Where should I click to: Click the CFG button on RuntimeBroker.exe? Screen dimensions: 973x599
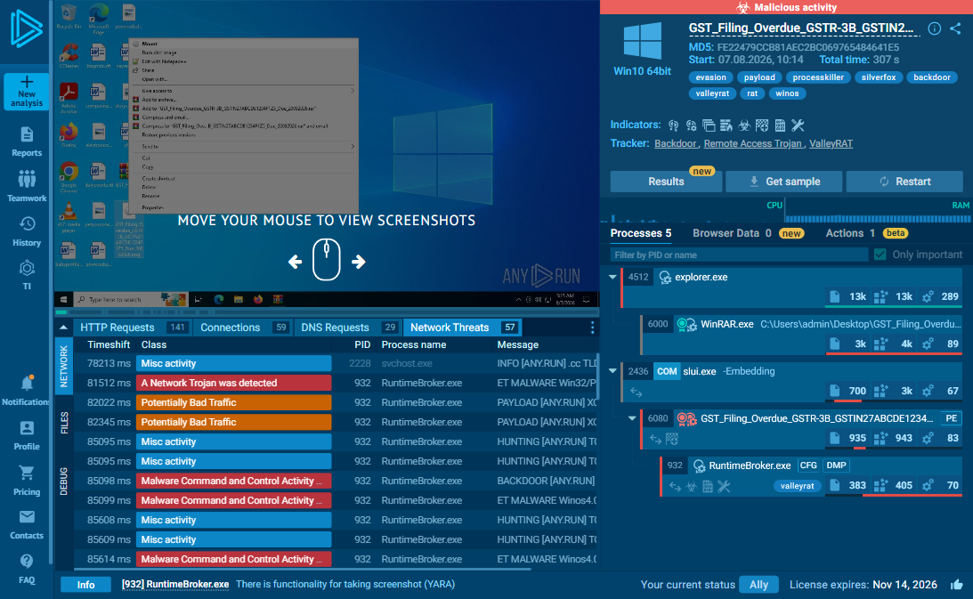(x=808, y=465)
